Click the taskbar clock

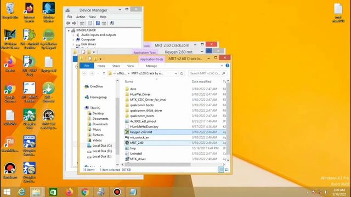(x=339, y=192)
